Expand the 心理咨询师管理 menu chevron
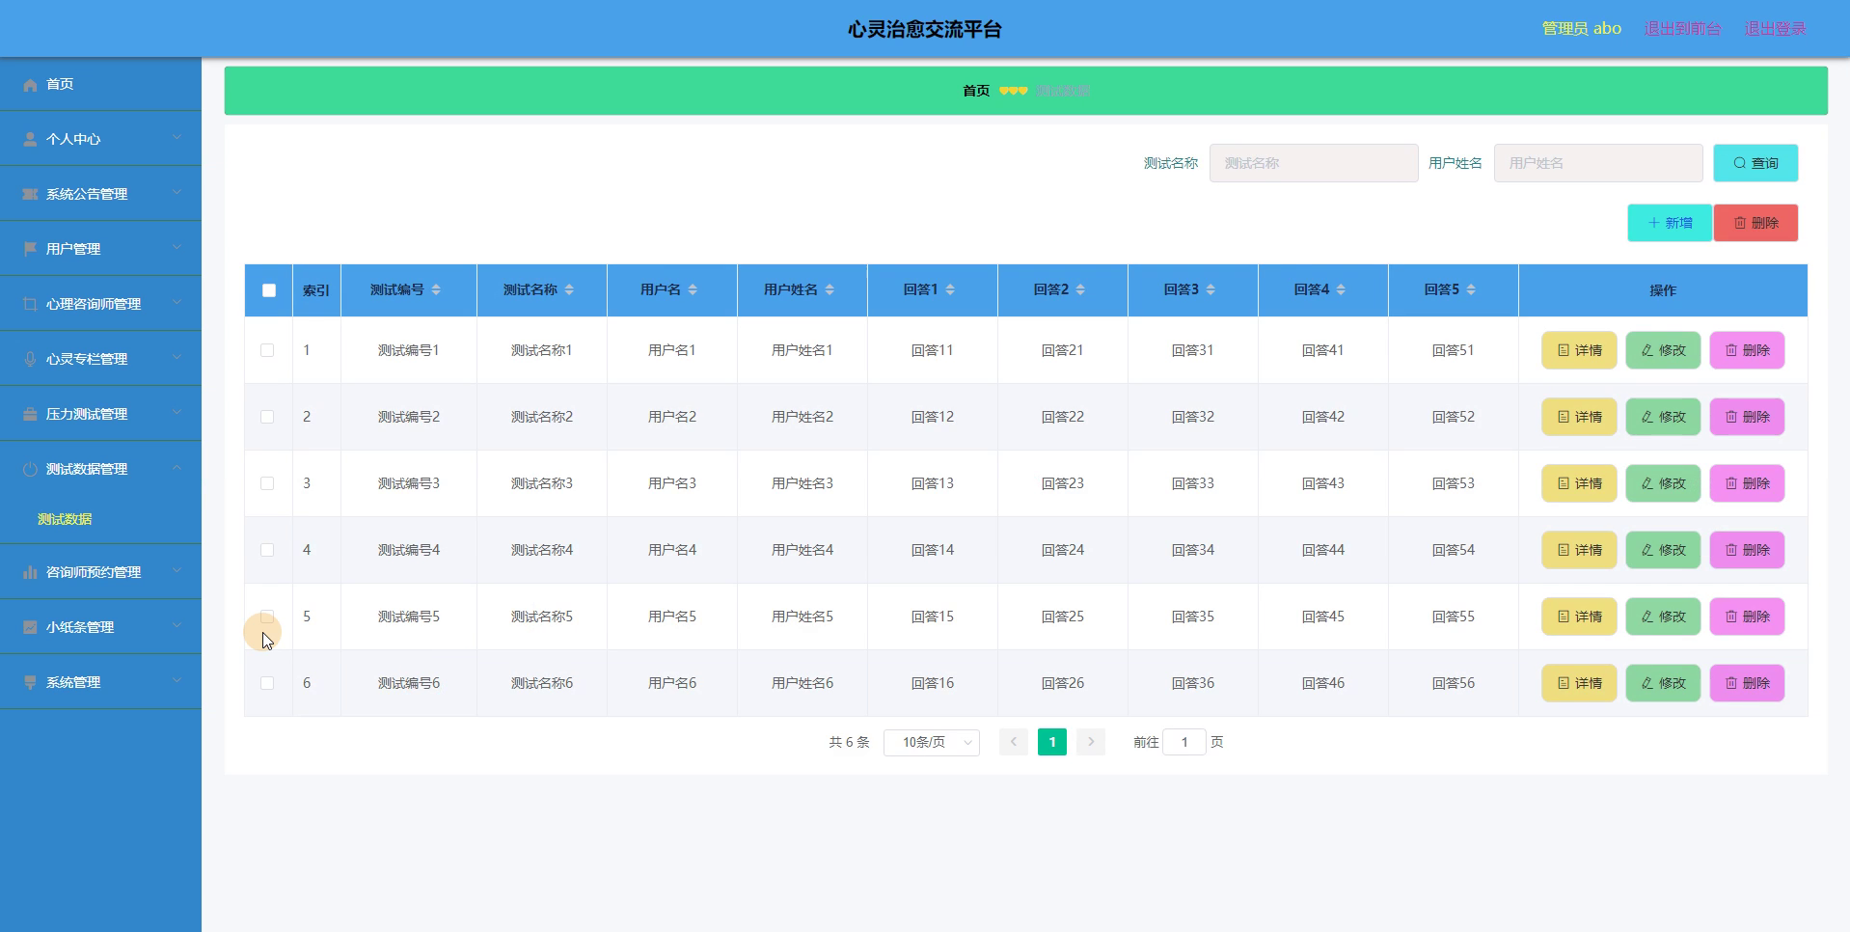The image size is (1850, 932). pos(177,303)
